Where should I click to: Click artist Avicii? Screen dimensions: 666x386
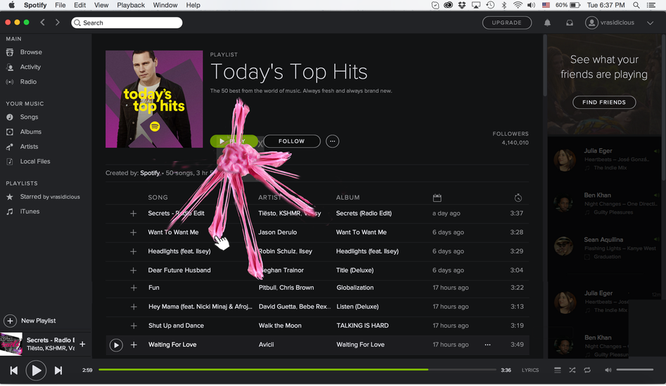pyautogui.click(x=267, y=345)
